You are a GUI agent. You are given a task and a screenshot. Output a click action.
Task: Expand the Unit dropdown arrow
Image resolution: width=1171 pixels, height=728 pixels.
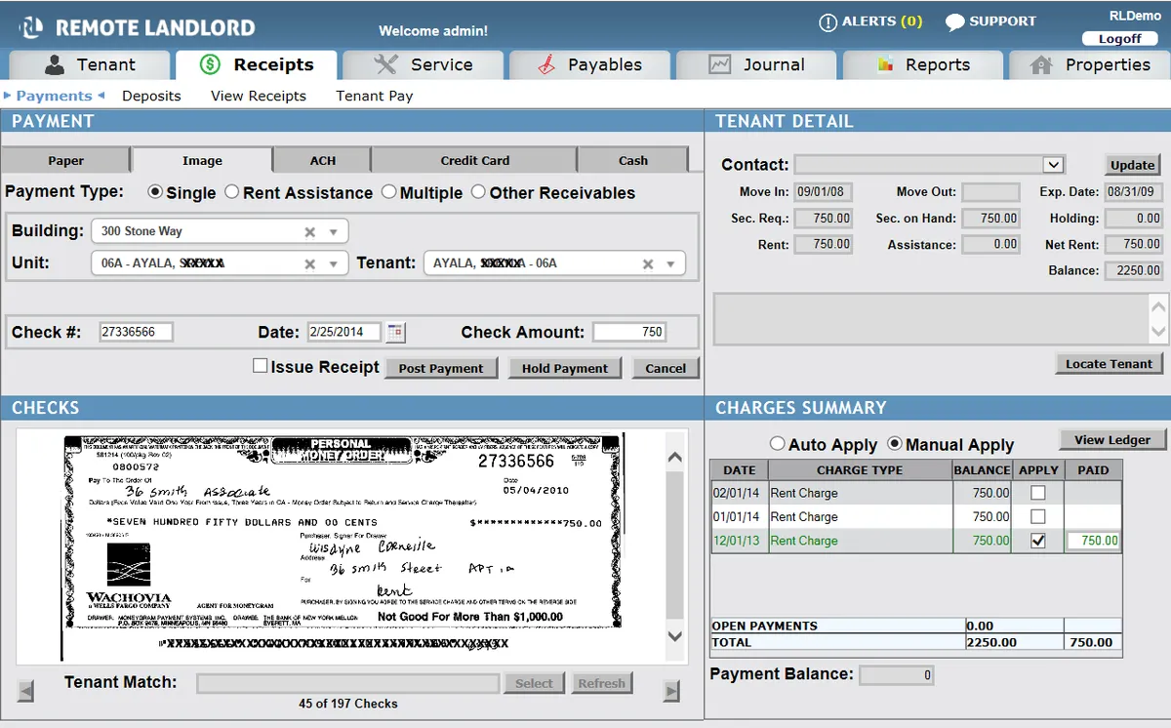pyautogui.click(x=333, y=264)
